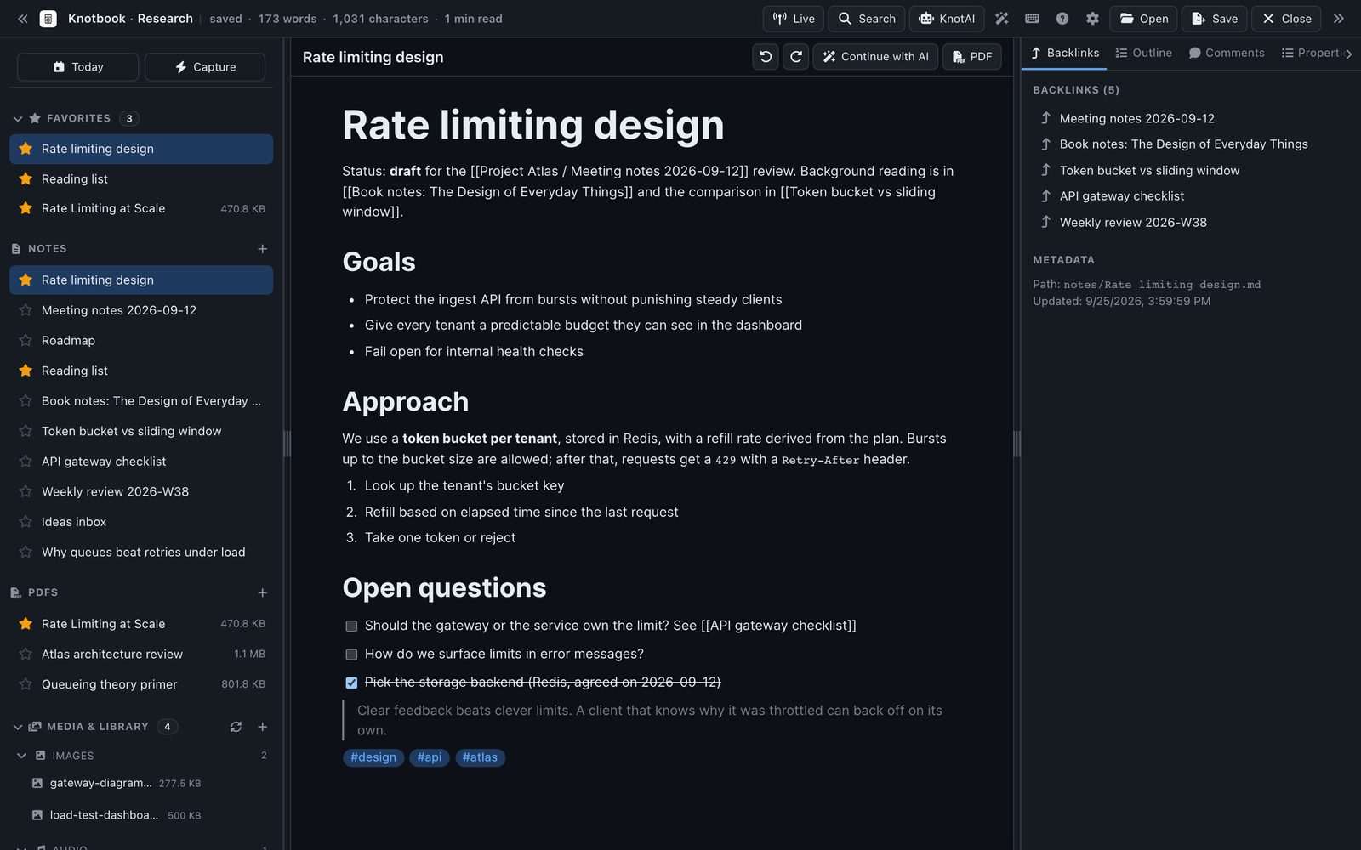Open the KnotAI assistant
1361x850 pixels.
[947, 19]
